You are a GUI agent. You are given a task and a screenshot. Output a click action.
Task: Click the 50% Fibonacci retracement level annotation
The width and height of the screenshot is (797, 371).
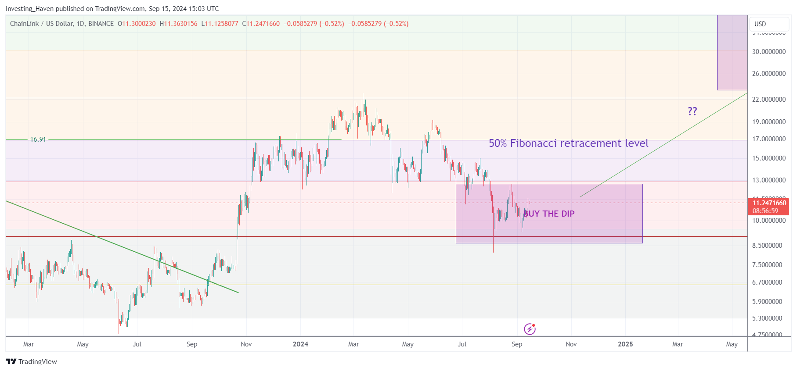click(569, 143)
